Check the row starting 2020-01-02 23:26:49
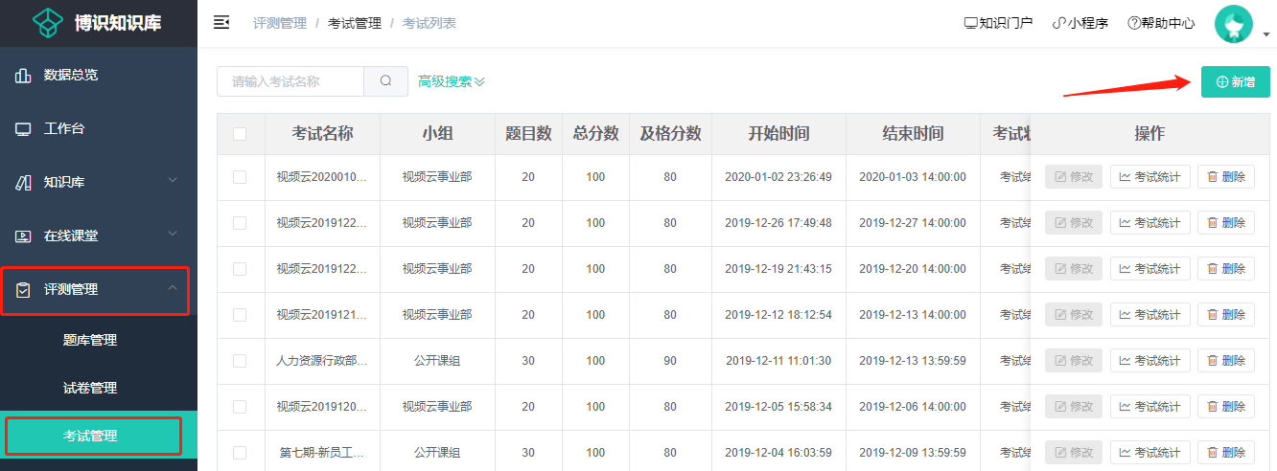 point(240,177)
